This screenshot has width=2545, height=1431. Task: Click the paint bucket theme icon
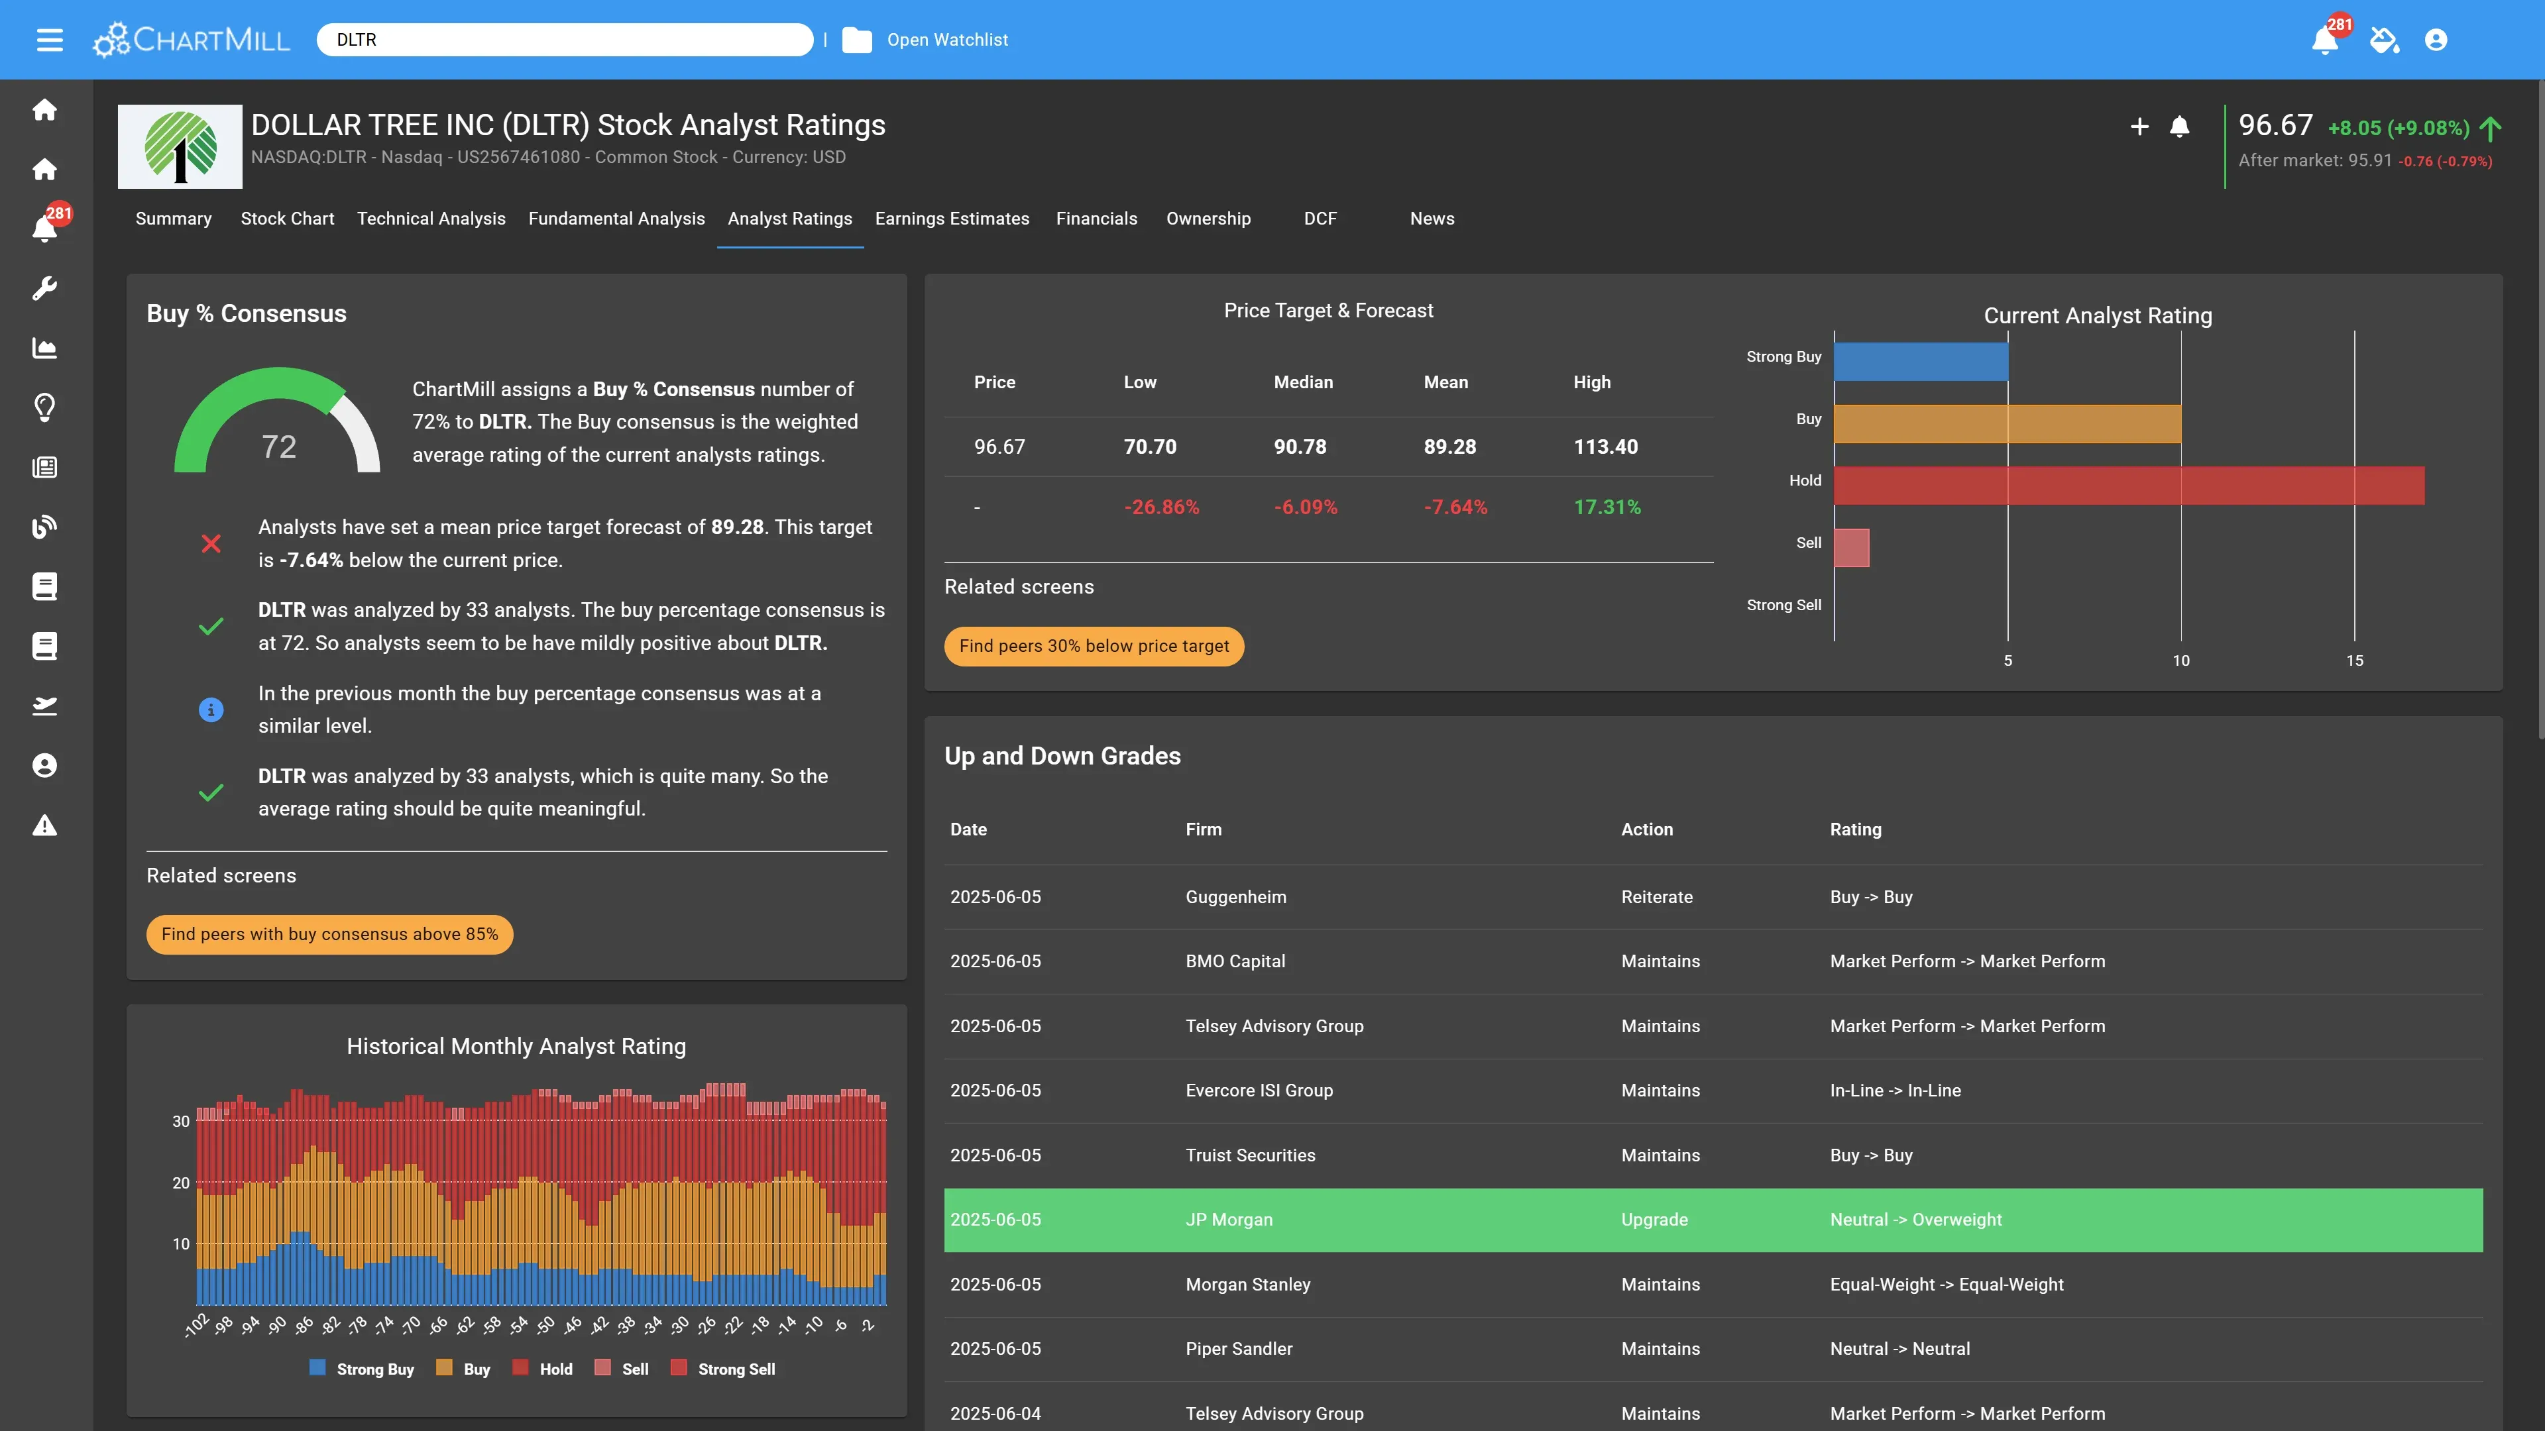[2384, 40]
